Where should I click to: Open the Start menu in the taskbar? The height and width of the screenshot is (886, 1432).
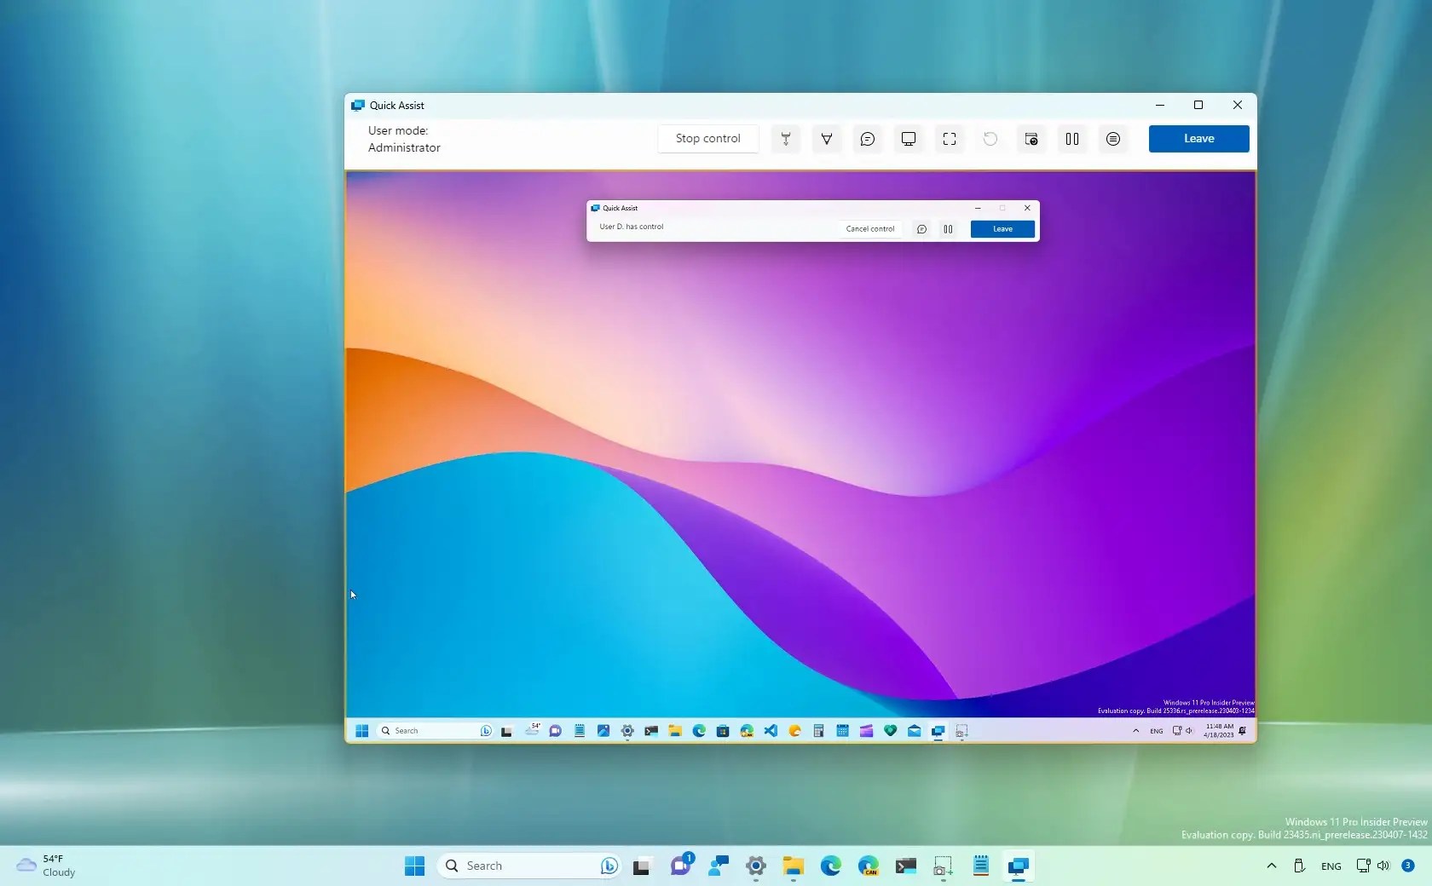click(414, 866)
